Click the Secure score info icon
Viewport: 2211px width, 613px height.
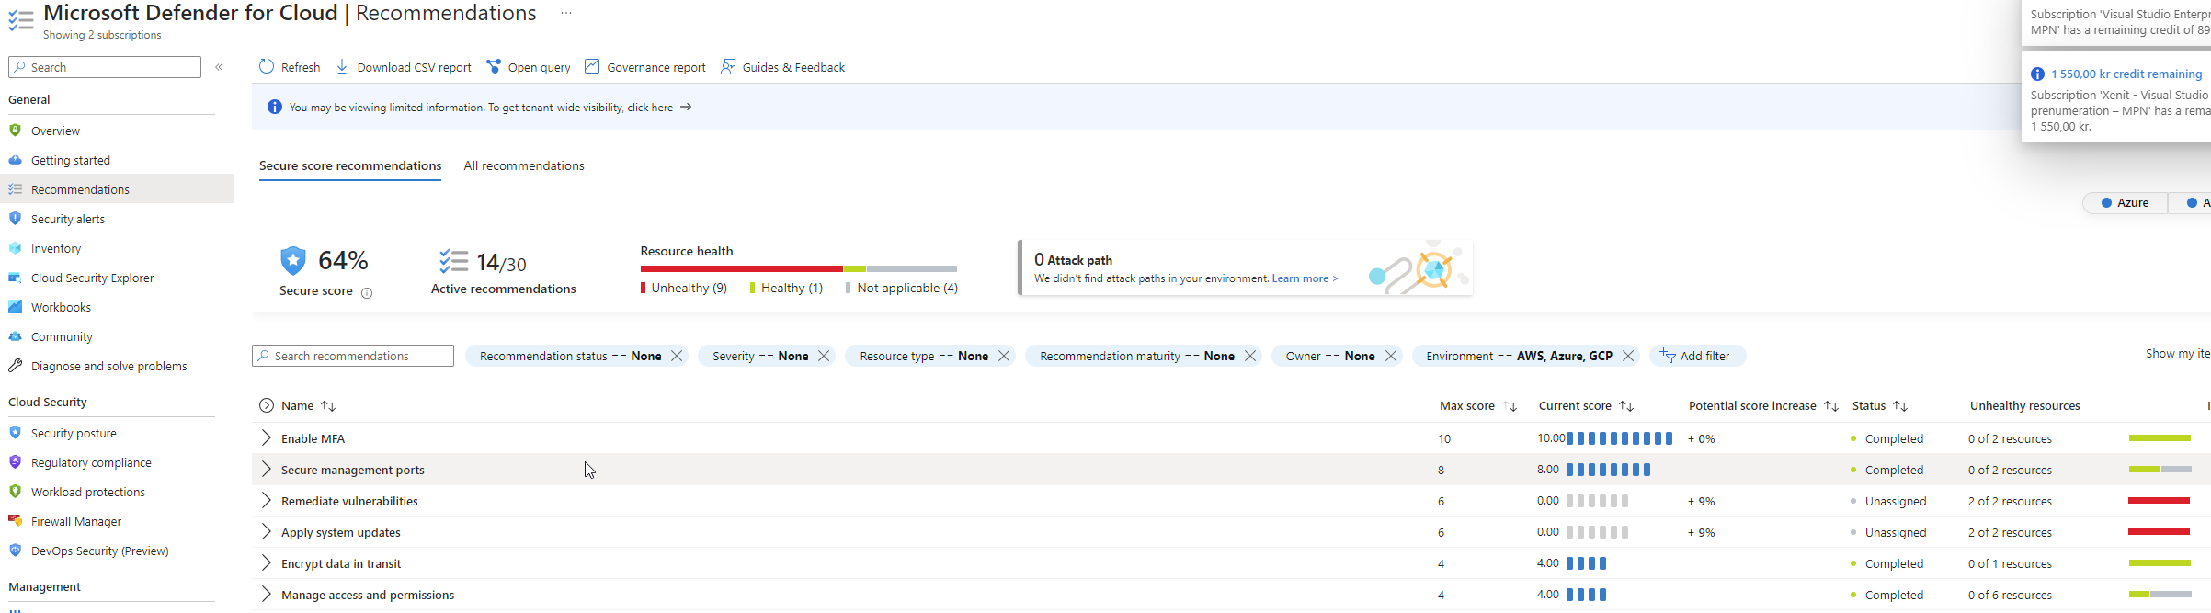coord(367,293)
